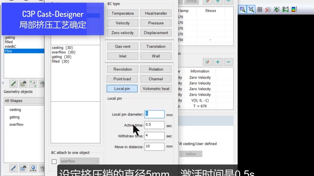Click the Volumetric heat button
Viewport: 314px width, 176px height.
tap(156, 89)
